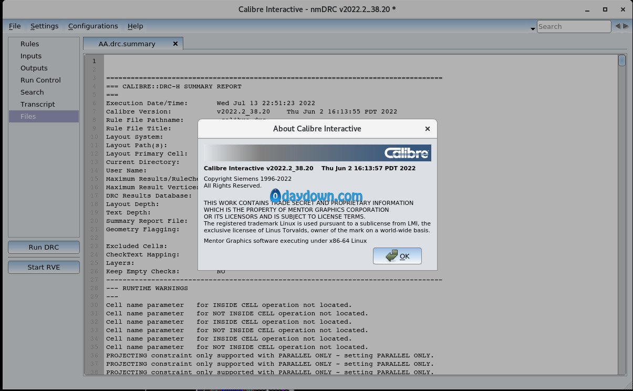The image size is (633, 391).
Task: Click the 'Calibre Interactive v2022.2_38.20' version text
Action: point(258,168)
